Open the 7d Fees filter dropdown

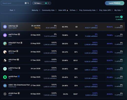coord(42,3)
